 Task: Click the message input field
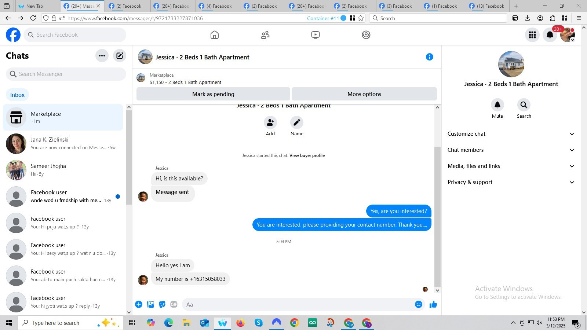(x=298, y=304)
